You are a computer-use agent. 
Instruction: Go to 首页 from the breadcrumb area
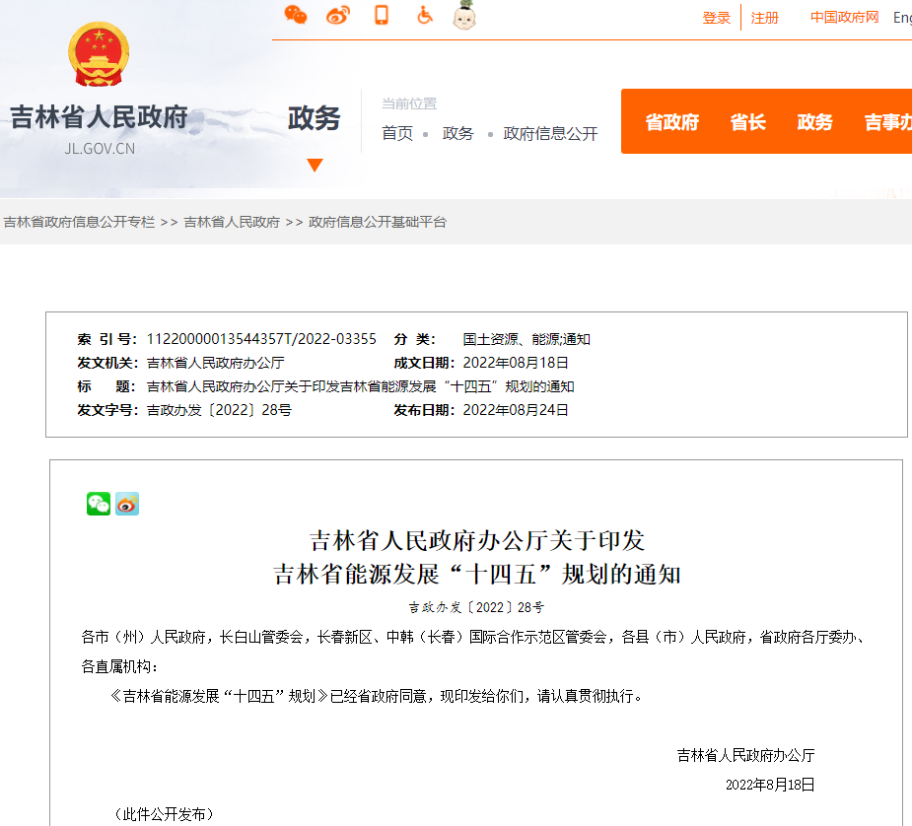[x=396, y=133]
